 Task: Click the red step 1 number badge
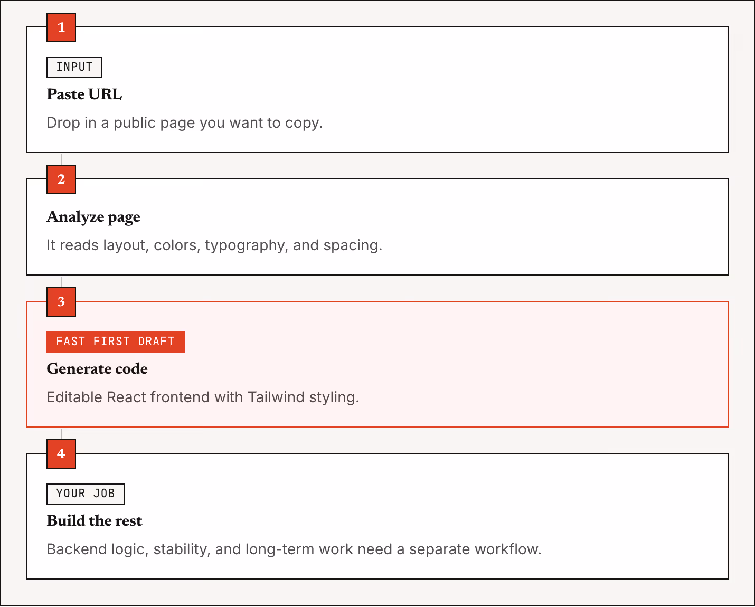pos(61,27)
